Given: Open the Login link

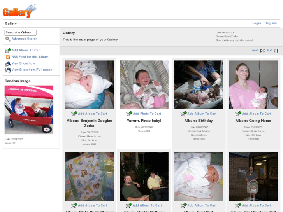Looking at the screenshot, I should click(257, 23).
